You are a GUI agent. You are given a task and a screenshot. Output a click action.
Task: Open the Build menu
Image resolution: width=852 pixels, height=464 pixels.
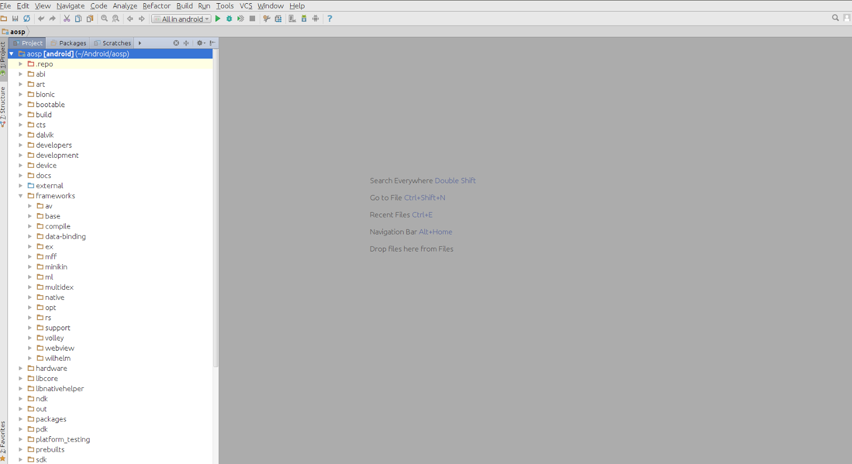[184, 6]
